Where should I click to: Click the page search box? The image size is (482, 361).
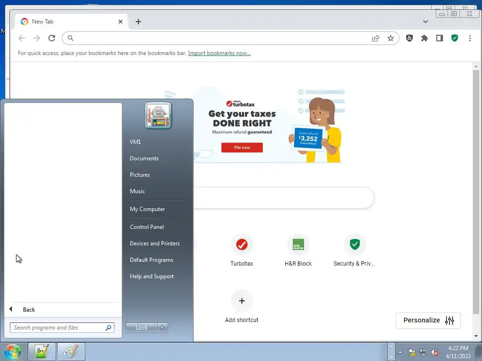(283, 198)
